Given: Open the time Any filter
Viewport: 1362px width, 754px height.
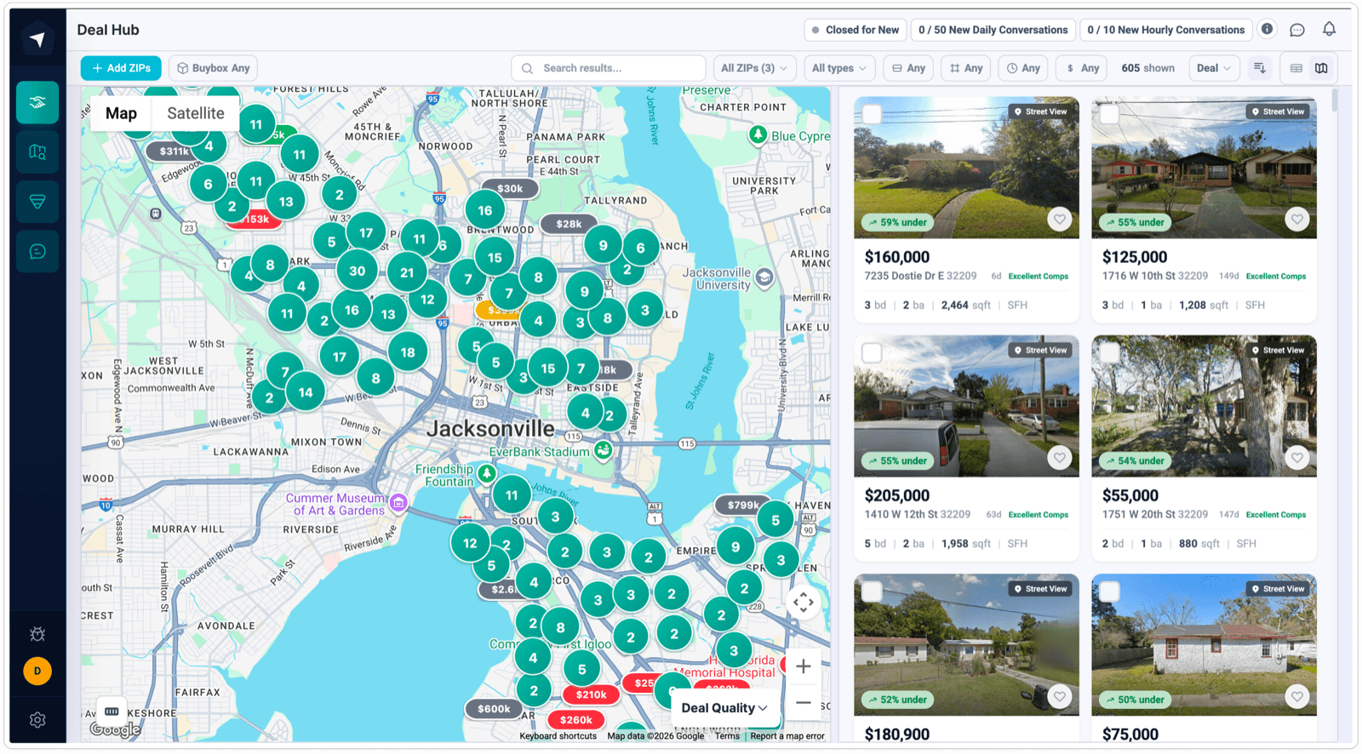Looking at the screenshot, I should 1023,68.
